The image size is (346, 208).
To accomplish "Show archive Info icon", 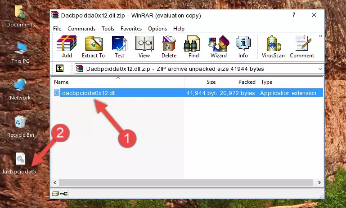I will 243,47.
